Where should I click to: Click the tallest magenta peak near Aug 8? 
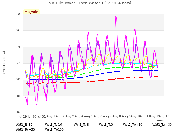(x=116, y=16)
